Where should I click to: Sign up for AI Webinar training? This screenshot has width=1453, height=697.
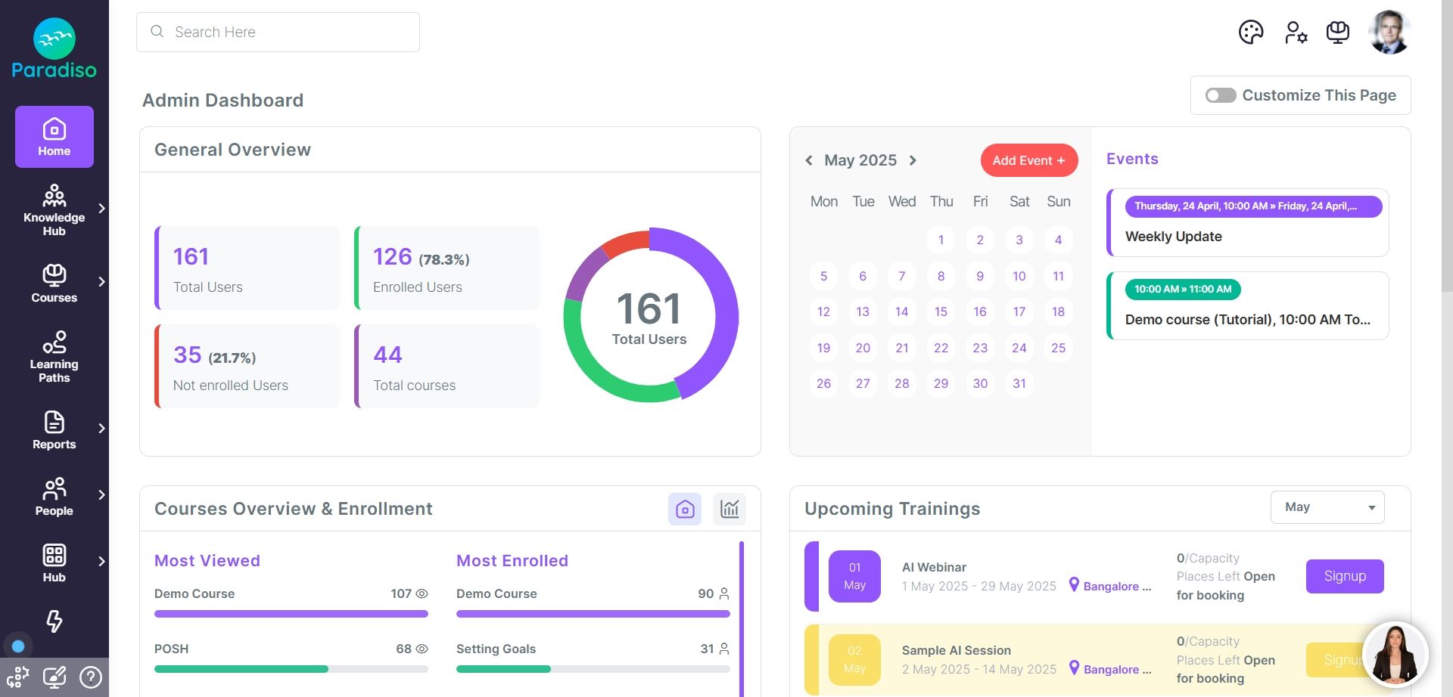1345,576
